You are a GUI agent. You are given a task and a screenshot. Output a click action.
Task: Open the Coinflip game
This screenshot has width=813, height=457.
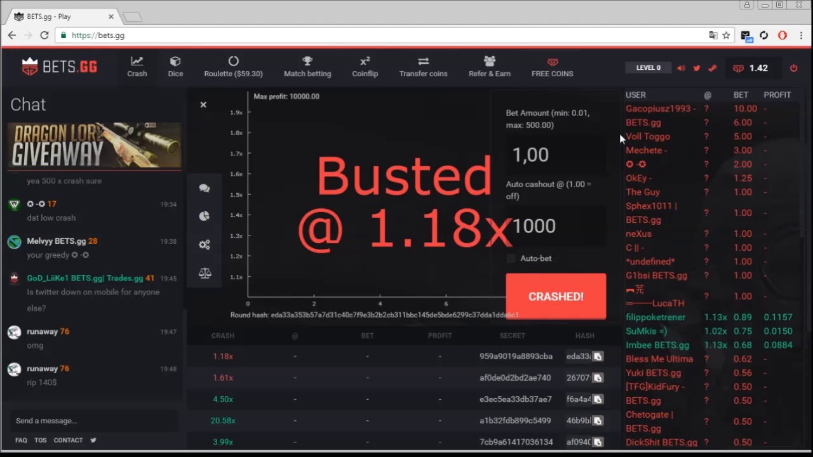click(365, 67)
